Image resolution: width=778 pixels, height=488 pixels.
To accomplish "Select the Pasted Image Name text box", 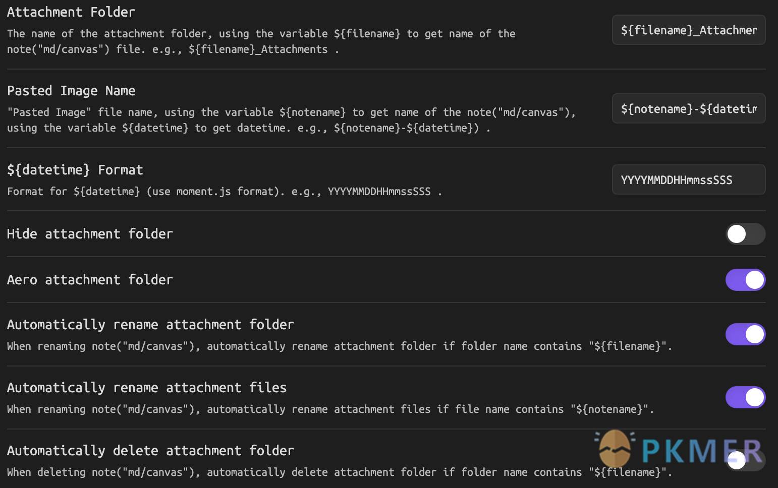I will [x=688, y=108].
